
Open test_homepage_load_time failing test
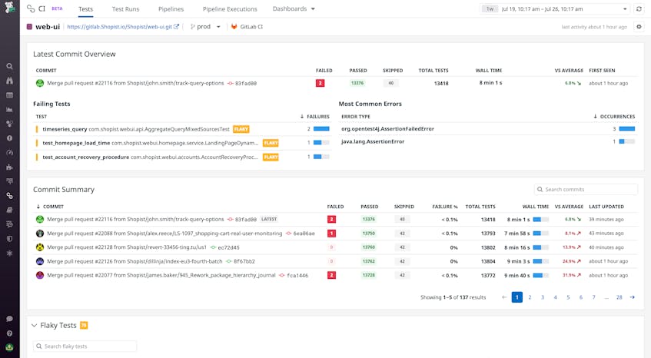[x=76, y=143]
